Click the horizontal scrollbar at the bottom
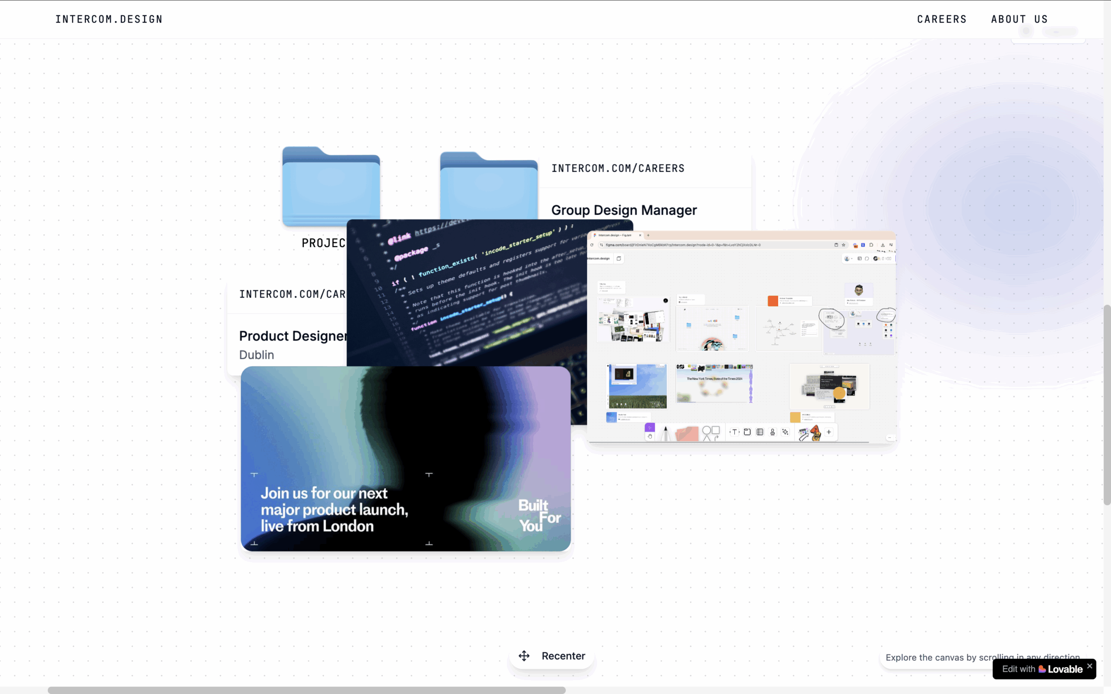 (x=306, y=690)
